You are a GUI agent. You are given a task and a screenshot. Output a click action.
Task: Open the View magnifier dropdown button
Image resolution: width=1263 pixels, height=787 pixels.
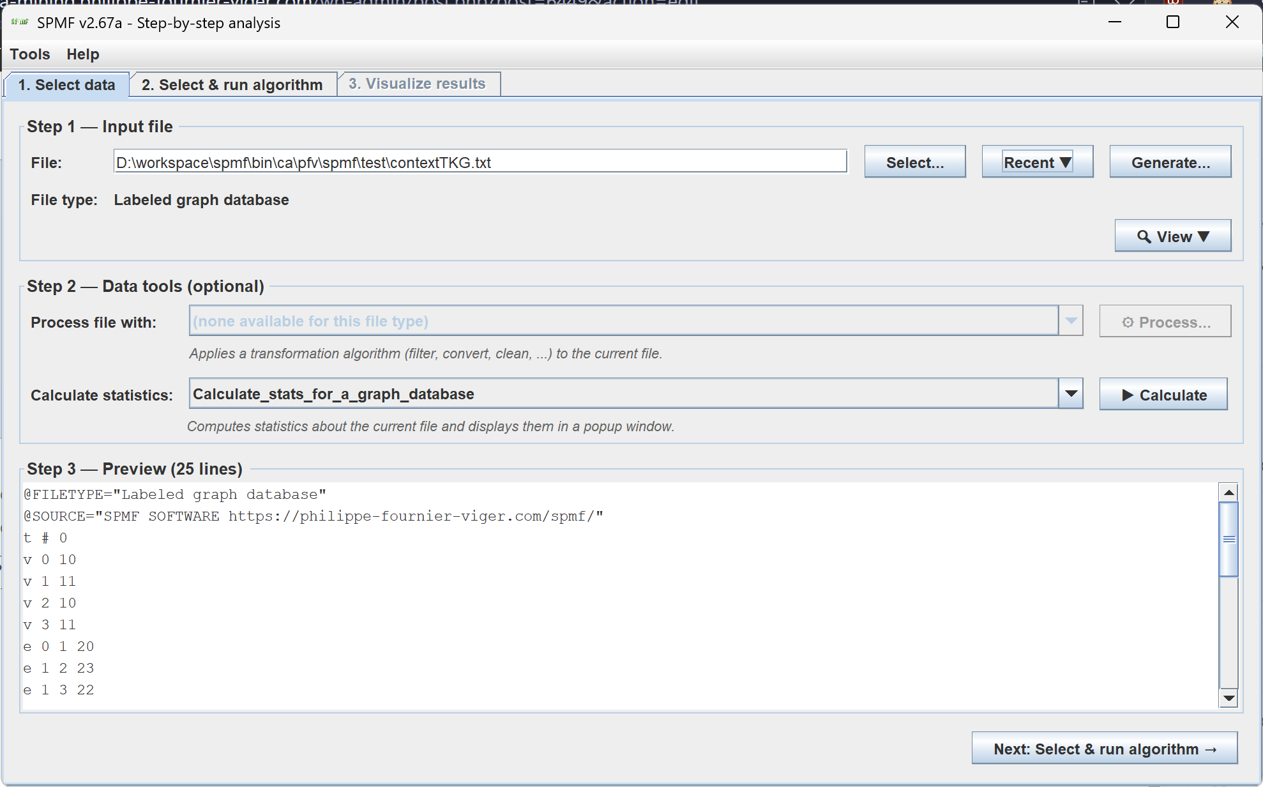tap(1172, 236)
